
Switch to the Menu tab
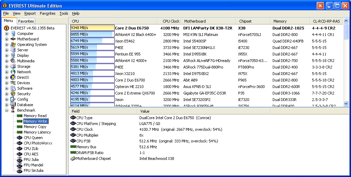tap(9, 21)
